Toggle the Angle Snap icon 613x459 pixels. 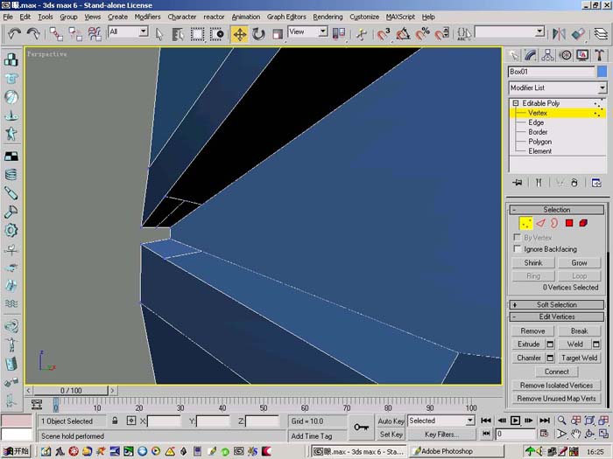point(403,34)
